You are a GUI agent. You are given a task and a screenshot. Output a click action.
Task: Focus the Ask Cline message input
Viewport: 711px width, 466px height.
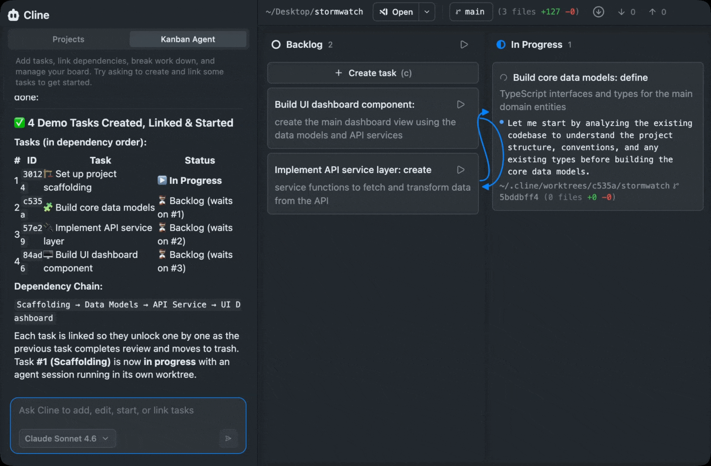click(128, 410)
